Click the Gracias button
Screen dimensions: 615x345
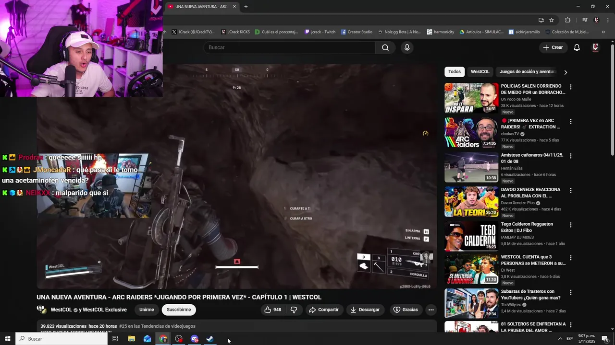406,310
